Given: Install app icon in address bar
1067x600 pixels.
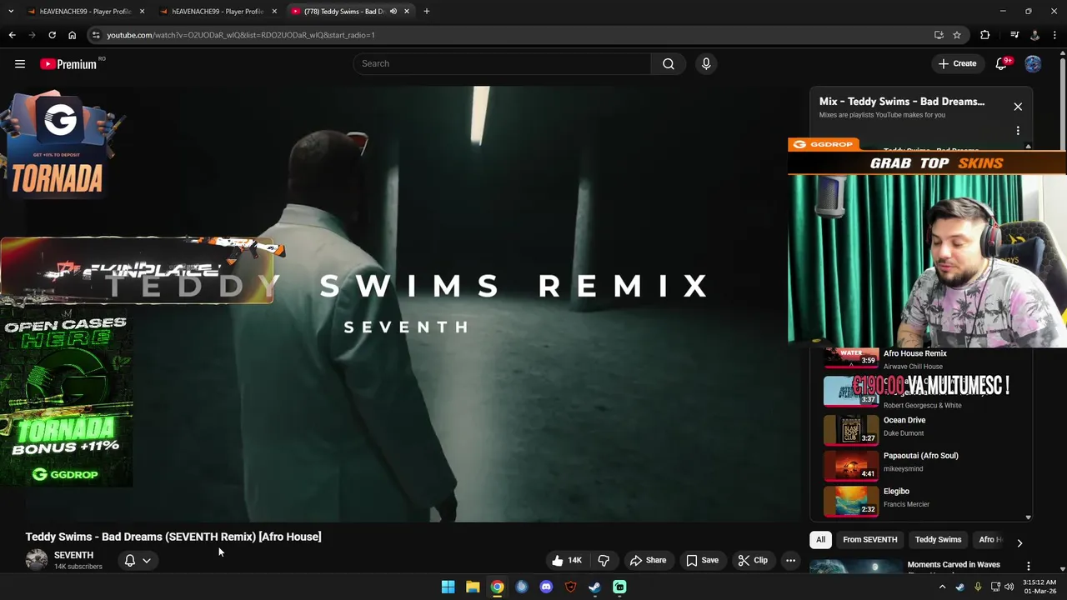Looking at the screenshot, I should (939, 35).
